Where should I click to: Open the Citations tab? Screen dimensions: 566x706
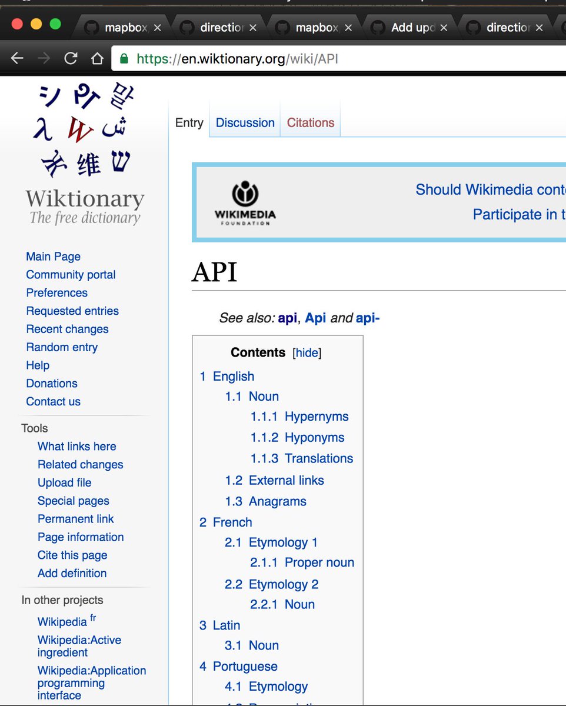tap(311, 122)
